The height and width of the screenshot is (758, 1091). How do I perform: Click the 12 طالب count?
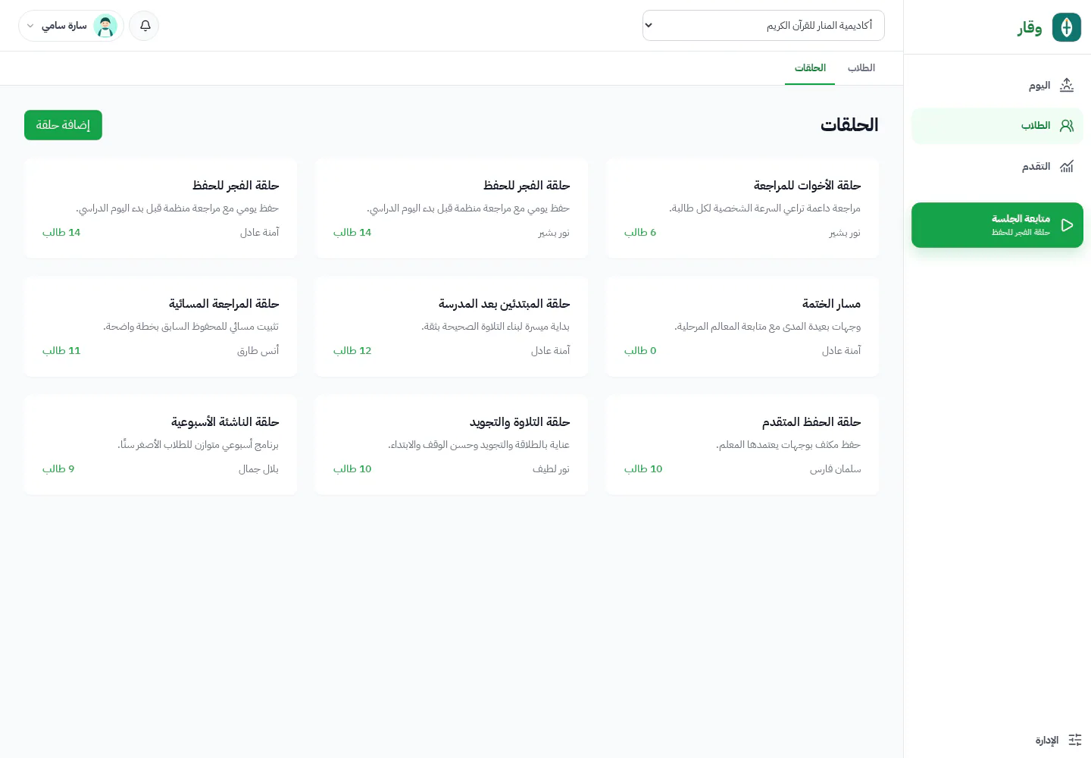pyautogui.click(x=352, y=351)
